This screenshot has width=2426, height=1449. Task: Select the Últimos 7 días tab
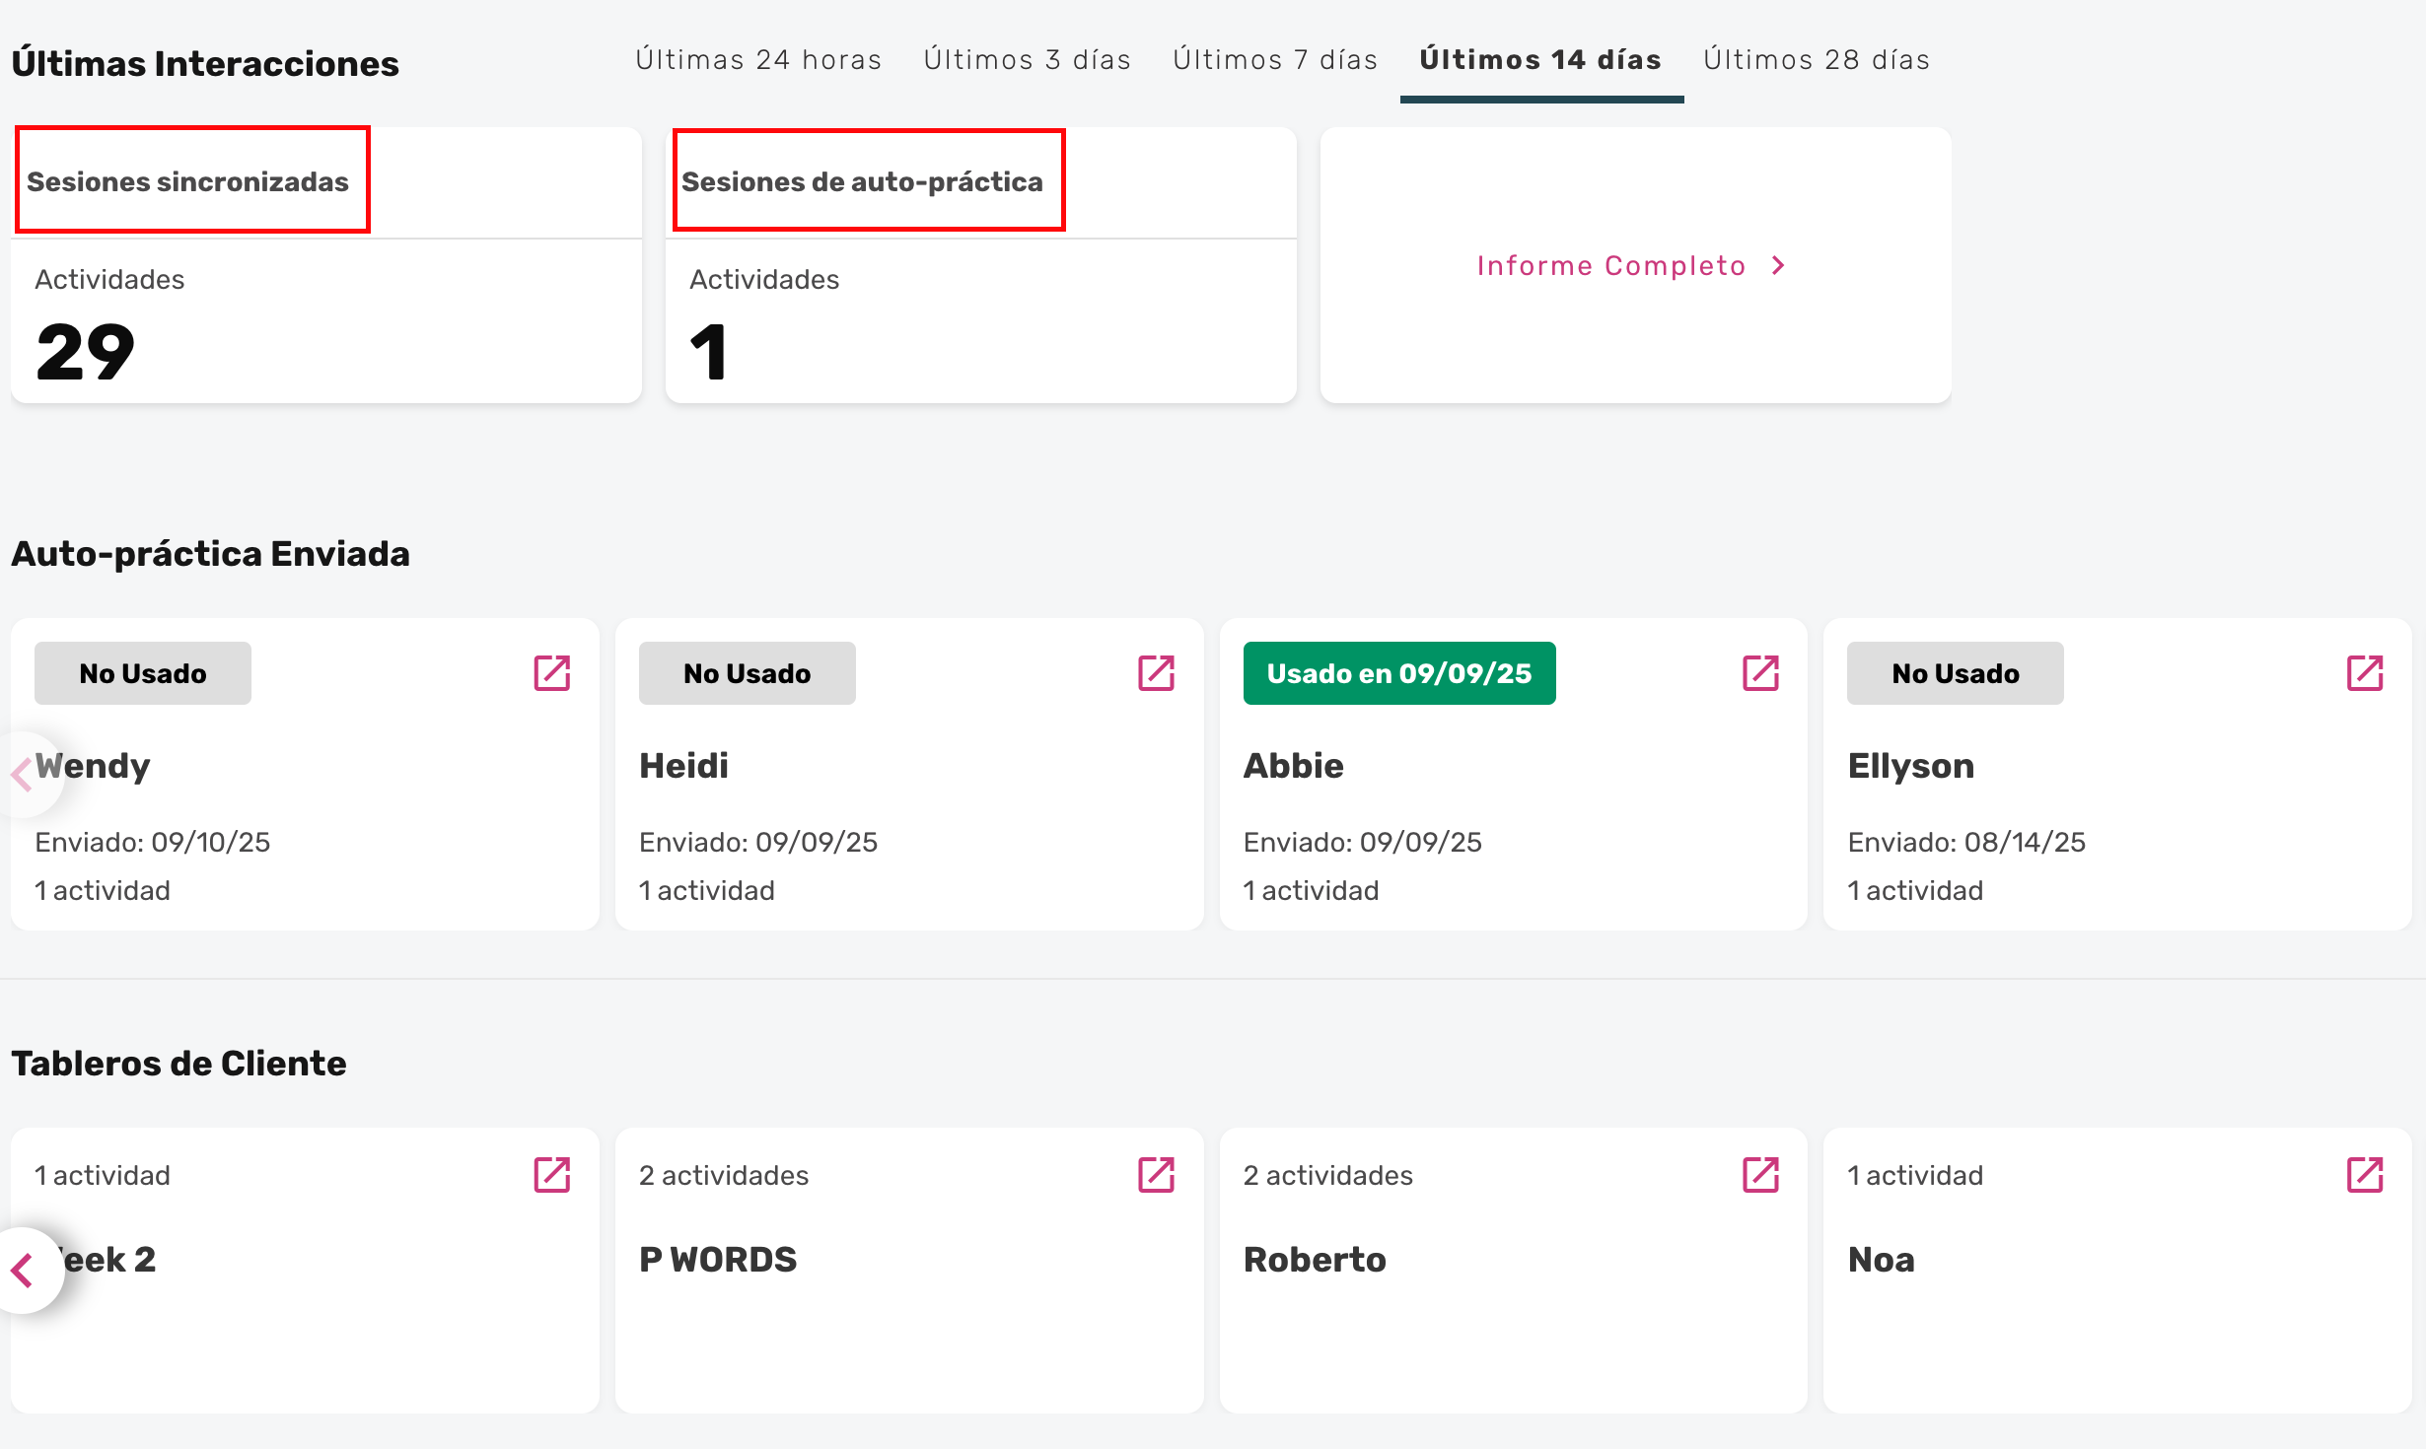pyautogui.click(x=1275, y=60)
